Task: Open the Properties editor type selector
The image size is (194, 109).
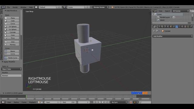Action: click(x=155, y=26)
